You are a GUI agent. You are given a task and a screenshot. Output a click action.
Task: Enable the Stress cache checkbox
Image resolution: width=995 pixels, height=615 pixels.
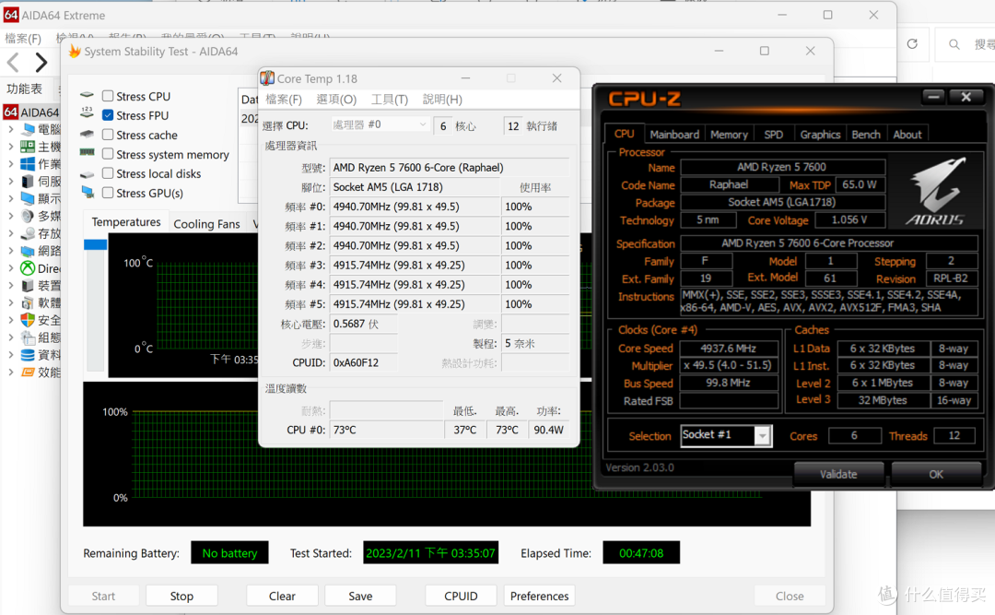coord(108,135)
